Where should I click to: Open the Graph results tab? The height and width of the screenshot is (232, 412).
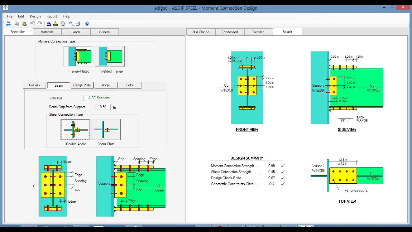pyautogui.click(x=287, y=31)
